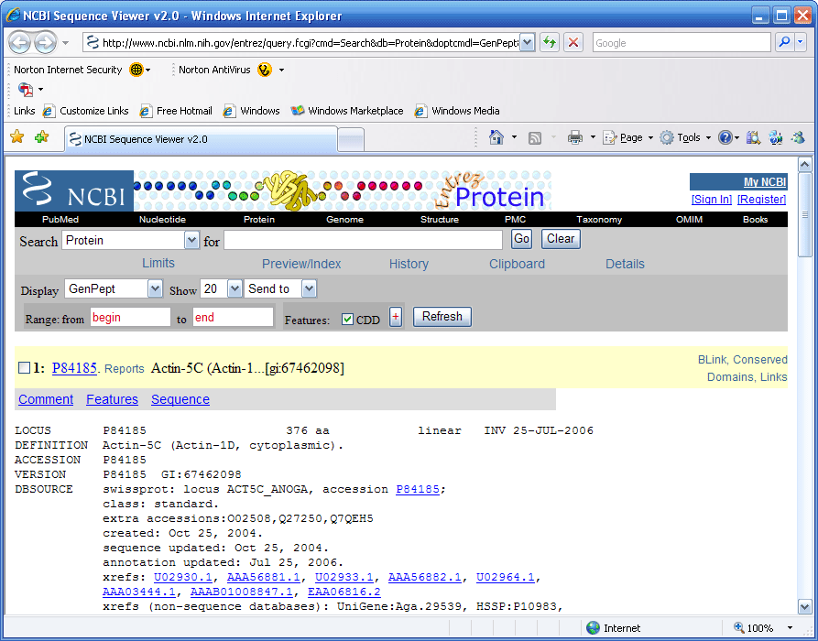Open the Norton Internet Security globe icon
Image resolution: width=818 pixels, height=641 pixels.
point(136,70)
